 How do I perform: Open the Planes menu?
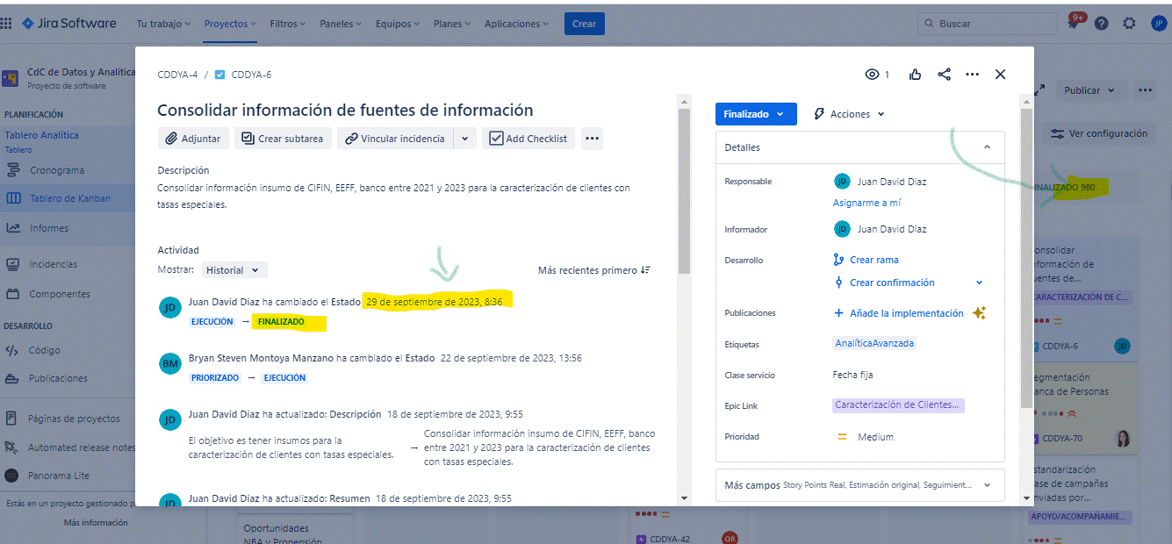(452, 24)
